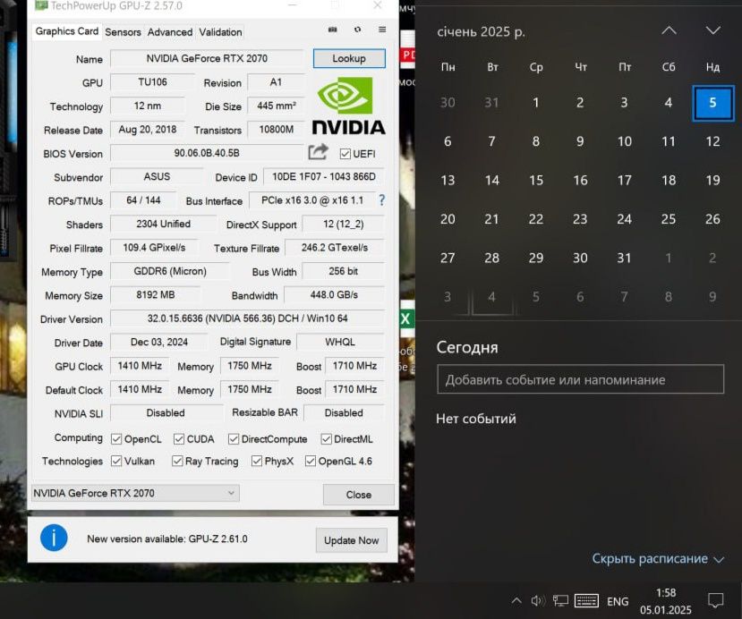Viewport: 742px width, 619px height.
Task: Click the Release Date value Aug 20, 2018
Action: click(147, 130)
